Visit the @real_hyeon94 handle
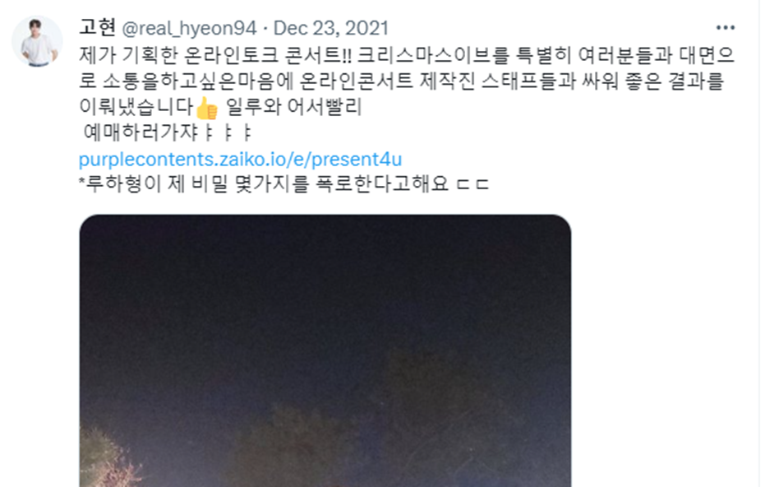Image resolution: width=765 pixels, height=487 pixels. coord(189,28)
